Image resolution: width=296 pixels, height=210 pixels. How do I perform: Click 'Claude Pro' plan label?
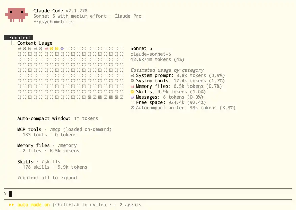(128, 16)
